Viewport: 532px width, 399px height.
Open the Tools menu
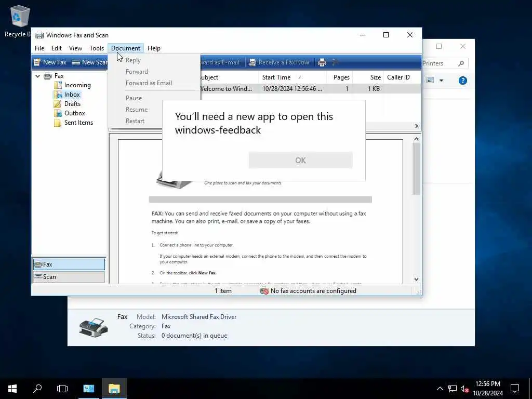pyautogui.click(x=96, y=48)
